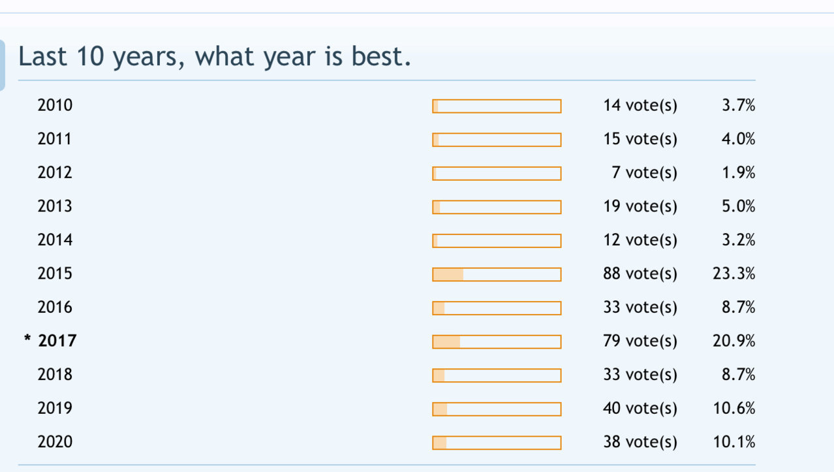
Task: Click the 23.3% percentage for 2015
Action: pyautogui.click(x=734, y=274)
